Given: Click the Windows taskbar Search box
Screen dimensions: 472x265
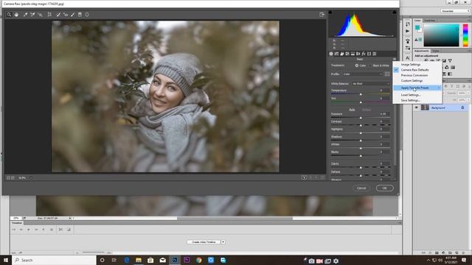Looking at the screenshot, I should [54, 260].
